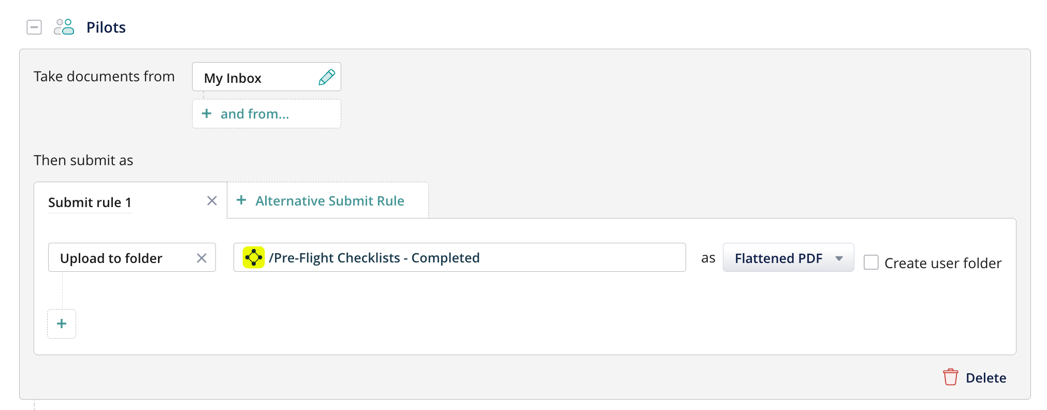The width and height of the screenshot is (1047, 410).
Task: Edit My Inbox source with pencil icon
Action: click(x=326, y=78)
